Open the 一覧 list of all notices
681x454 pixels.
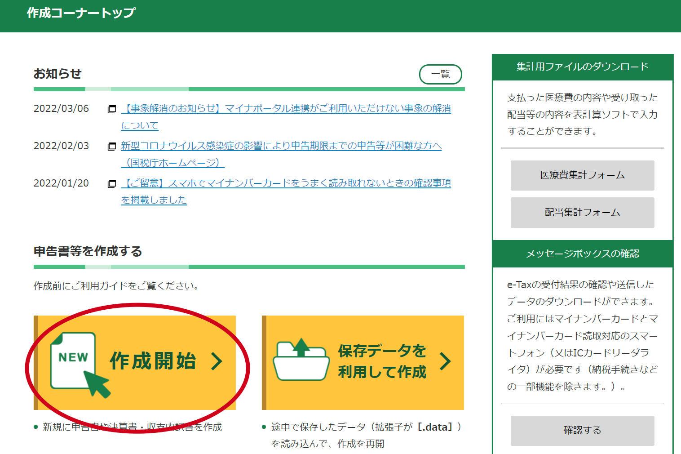[x=440, y=75]
